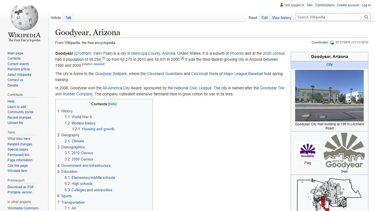
Task: Click citation reference [4]
Action: (x=182, y=58)
